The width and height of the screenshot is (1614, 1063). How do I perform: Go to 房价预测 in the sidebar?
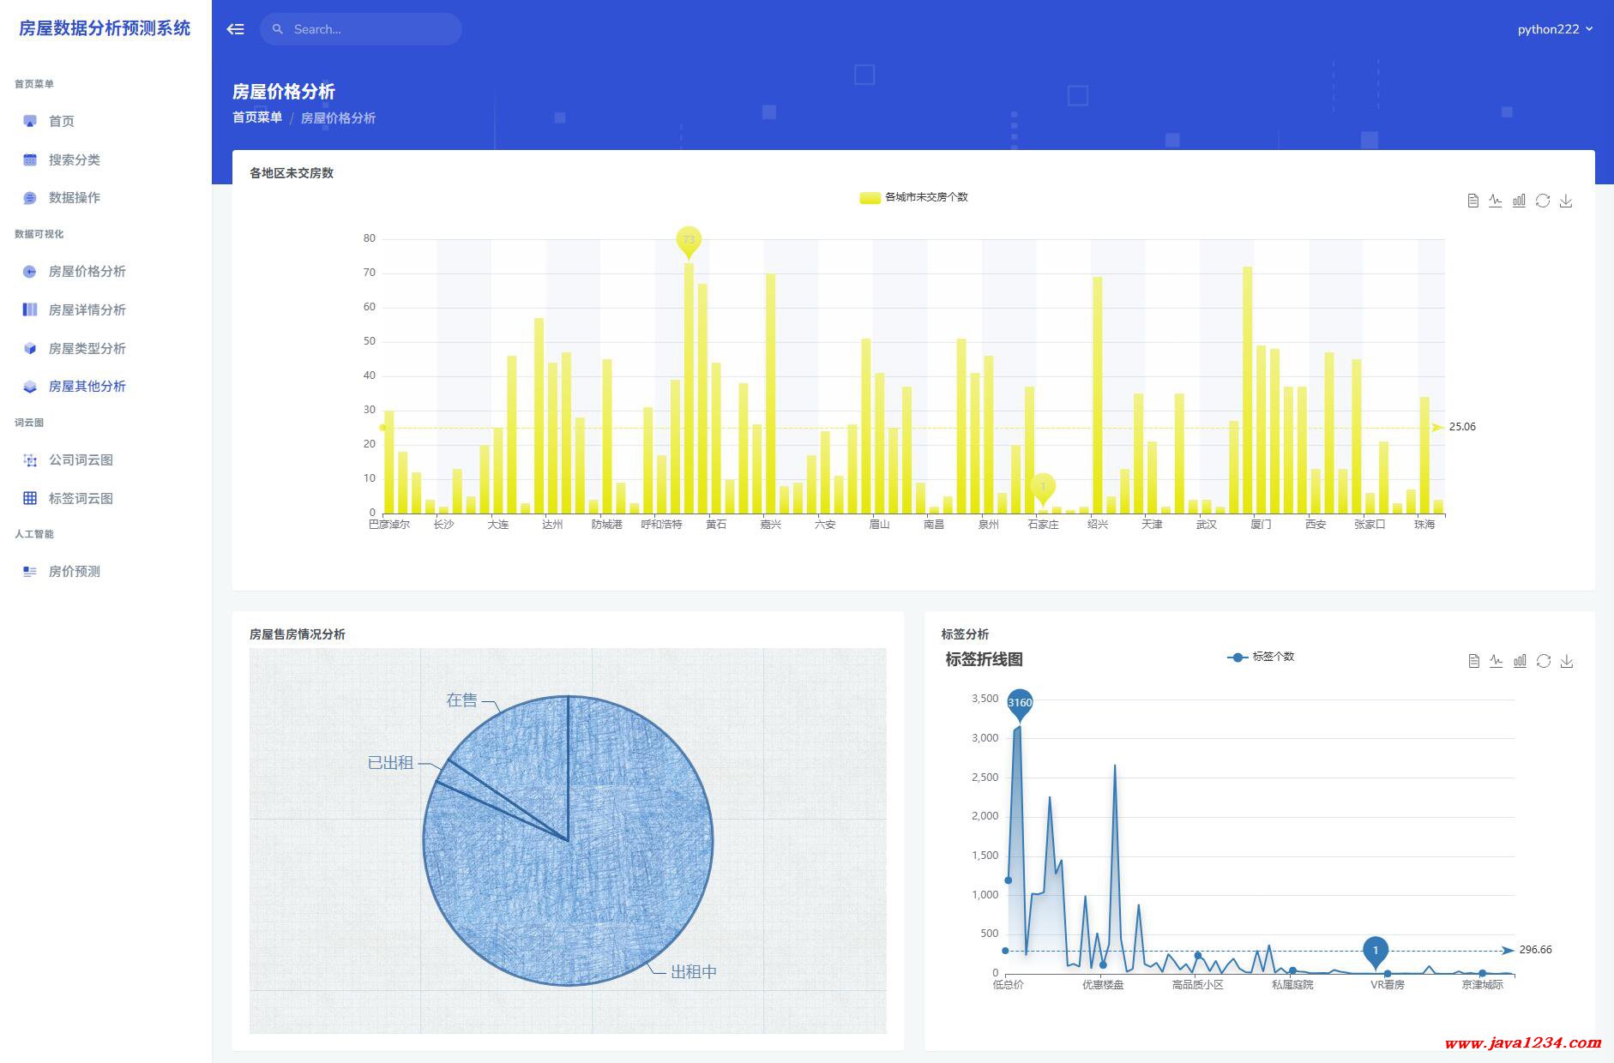tap(74, 571)
